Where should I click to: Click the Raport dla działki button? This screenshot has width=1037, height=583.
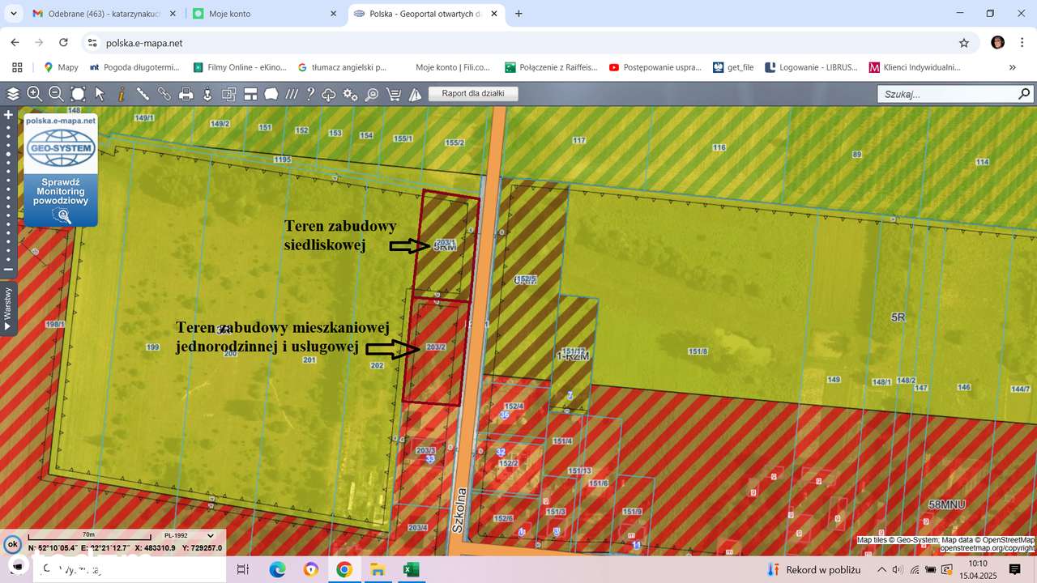tap(472, 93)
